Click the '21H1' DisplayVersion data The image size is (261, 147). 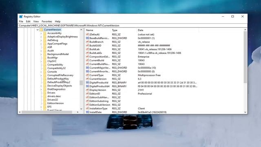(x=141, y=90)
